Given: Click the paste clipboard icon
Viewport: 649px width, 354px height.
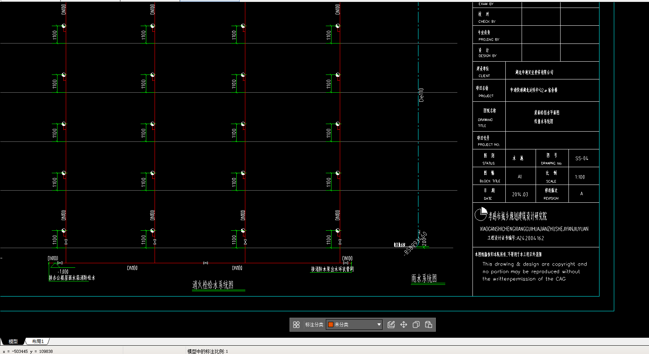Looking at the screenshot, I should (x=429, y=324).
